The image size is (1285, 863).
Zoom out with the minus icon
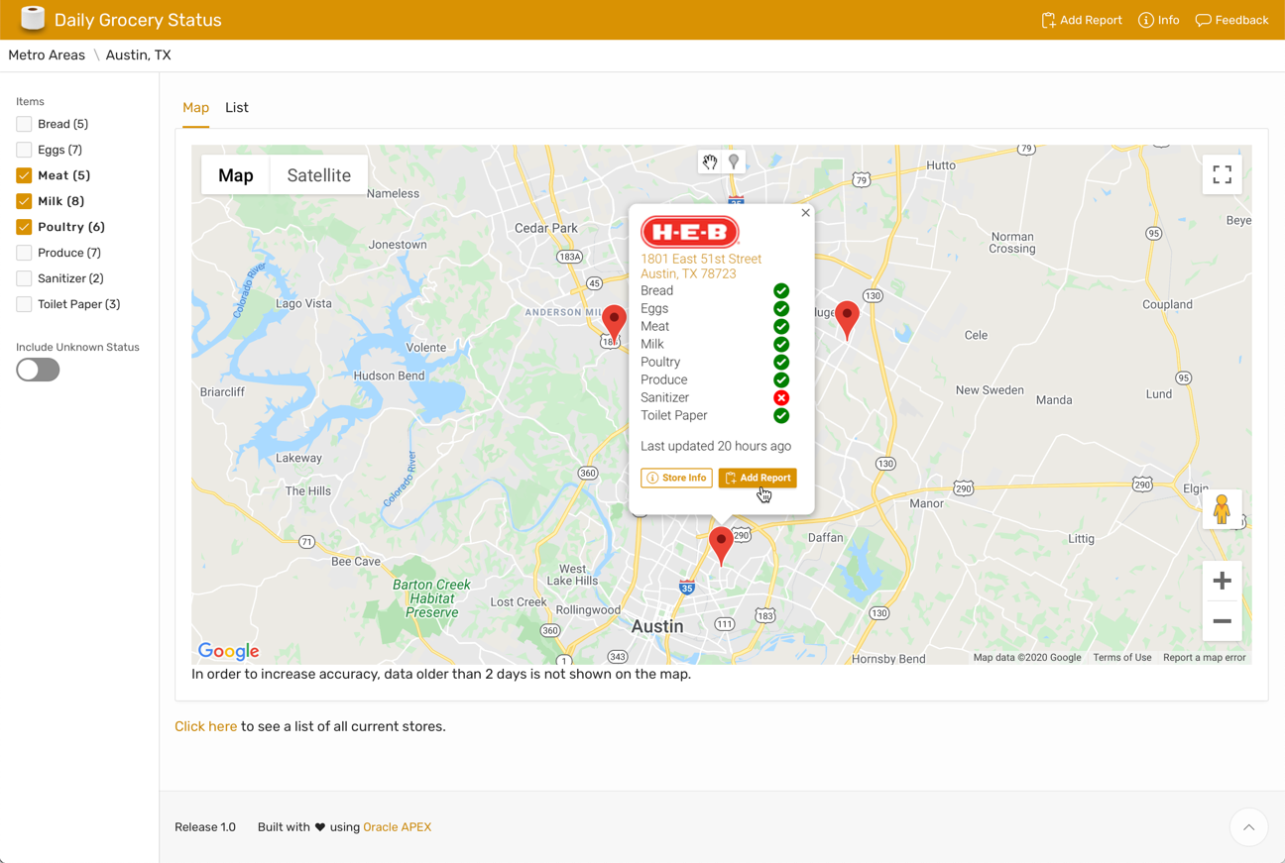click(x=1222, y=621)
